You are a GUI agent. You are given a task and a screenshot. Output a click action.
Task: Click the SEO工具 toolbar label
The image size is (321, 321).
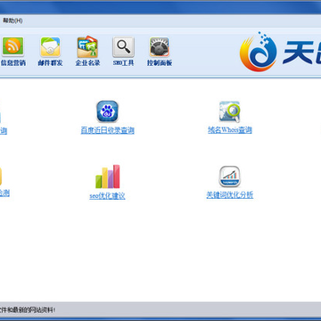[123, 63]
